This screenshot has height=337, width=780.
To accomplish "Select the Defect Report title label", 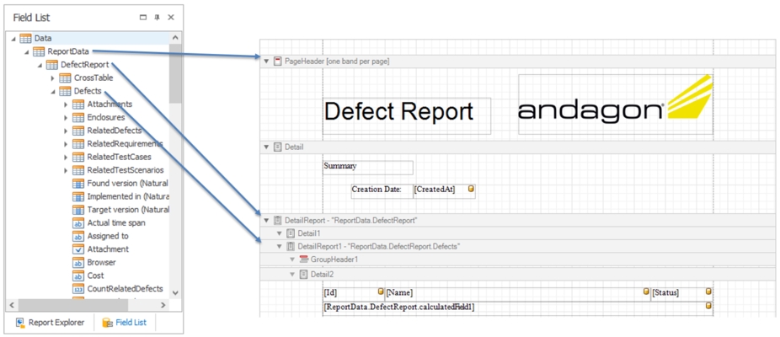I will point(398,112).
